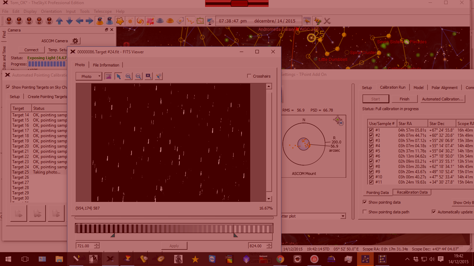Image resolution: width=474 pixels, height=266 pixels.
Task: Open Chrome from the Windows taskbar
Action: point(280,259)
